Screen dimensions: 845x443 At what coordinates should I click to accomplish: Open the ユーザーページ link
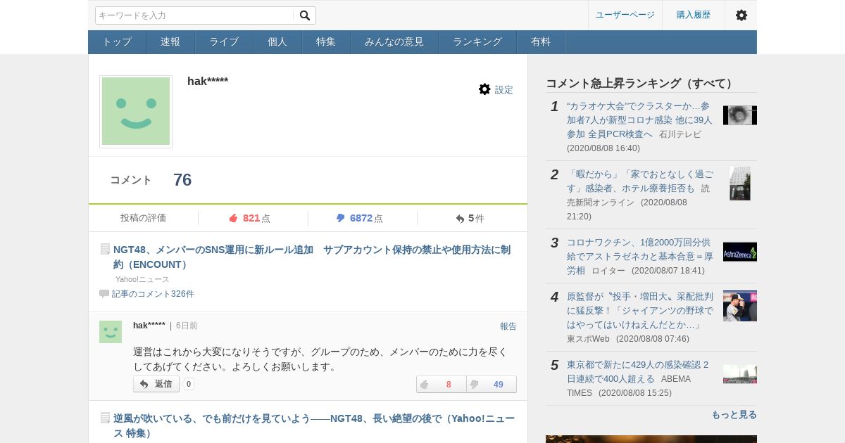(x=625, y=15)
